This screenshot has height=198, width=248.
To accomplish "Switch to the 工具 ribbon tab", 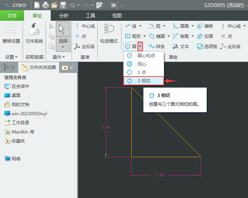I will pyautogui.click(x=90, y=16).
